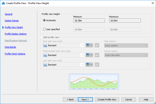Open the Profile Display Options page
This screenshot has height=104, width=156.
point(15,34)
